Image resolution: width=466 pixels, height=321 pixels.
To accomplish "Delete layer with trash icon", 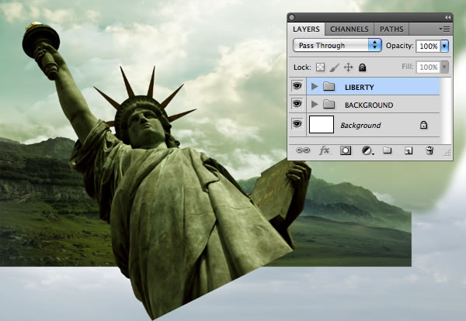I will [429, 150].
